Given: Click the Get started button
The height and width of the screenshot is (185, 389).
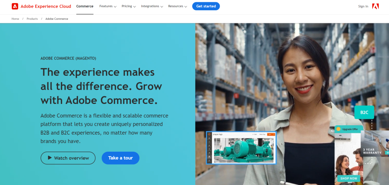Looking at the screenshot, I should [x=206, y=6].
